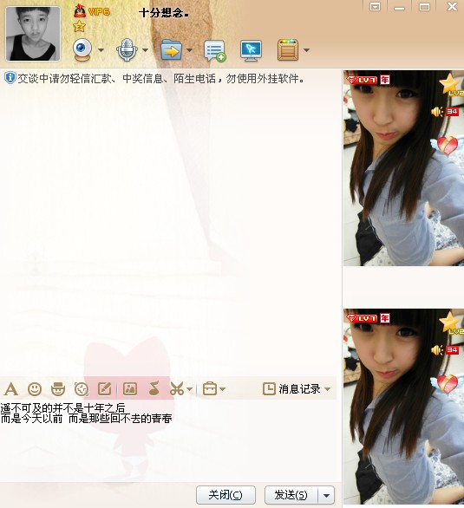Viewport: 464px width, 508px height.
Task: Click the music note share icon
Action: tap(154, 388)
